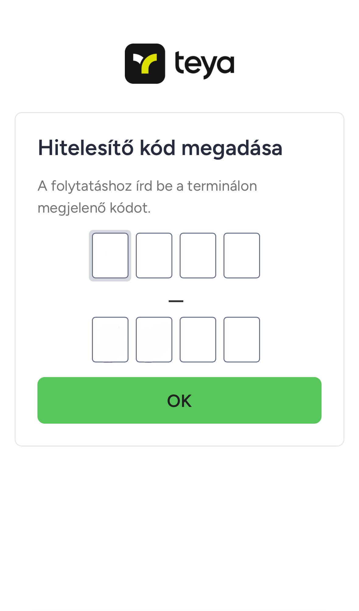Click the instruction text about the terminal code

pos(147,196)
